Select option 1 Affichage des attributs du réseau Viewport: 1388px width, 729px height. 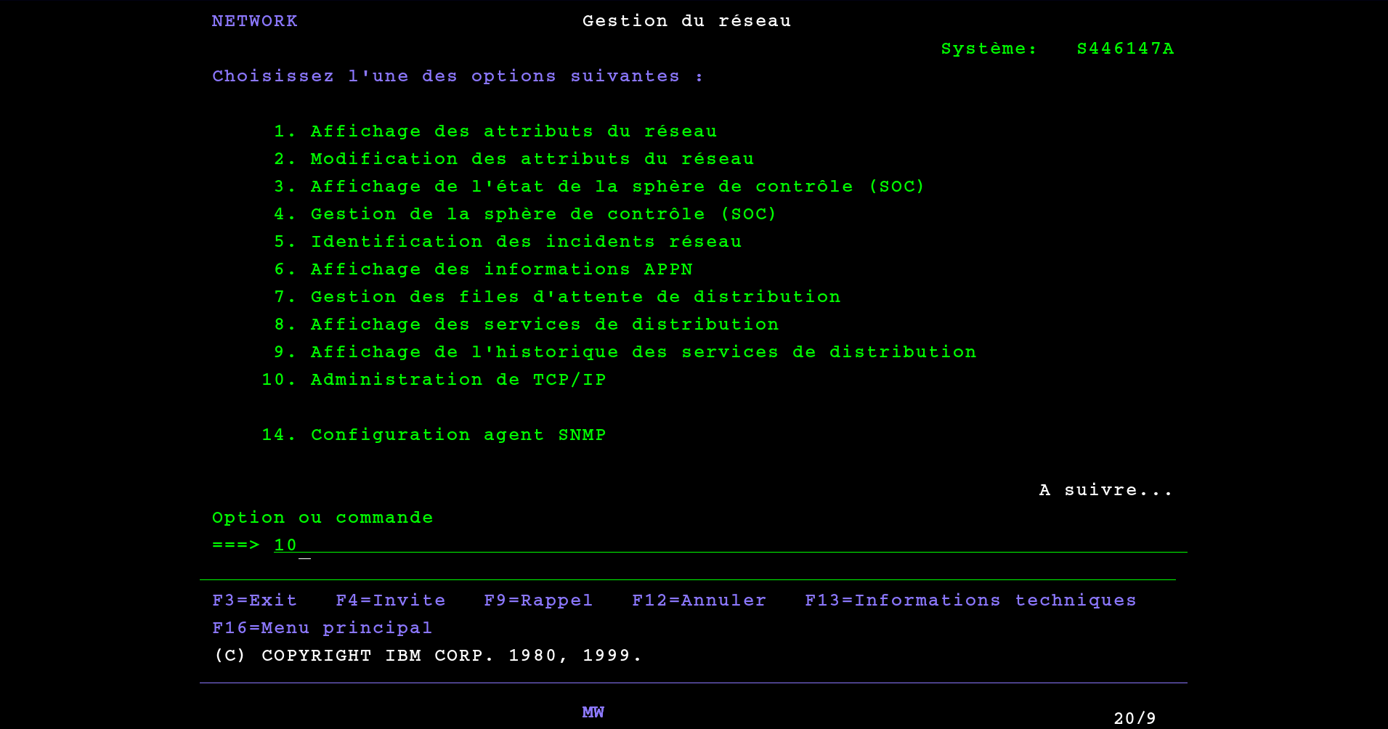coord(513,131)
